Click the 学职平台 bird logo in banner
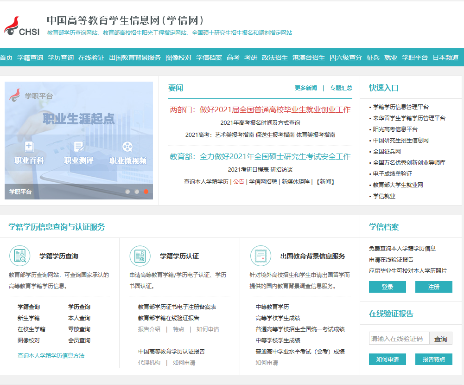The width and height of the screenshot is (464, 385). 15,95
